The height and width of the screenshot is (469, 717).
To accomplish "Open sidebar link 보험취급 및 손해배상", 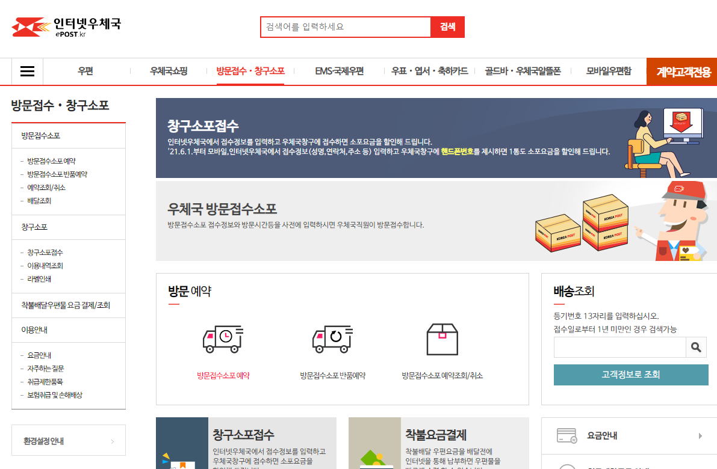I will point(54,395).
